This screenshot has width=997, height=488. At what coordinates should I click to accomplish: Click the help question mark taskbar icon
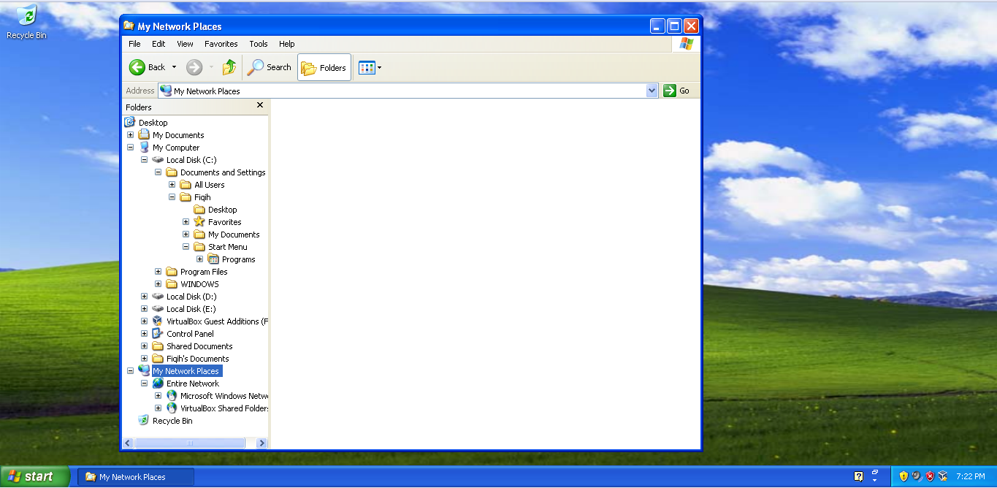[x=859, y=477]
